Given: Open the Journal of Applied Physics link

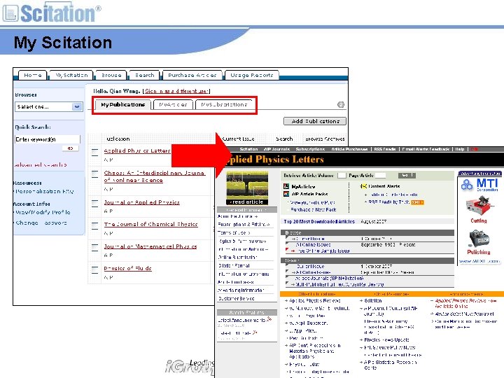Looking at the screenshot, I should [x=141, y=202].
